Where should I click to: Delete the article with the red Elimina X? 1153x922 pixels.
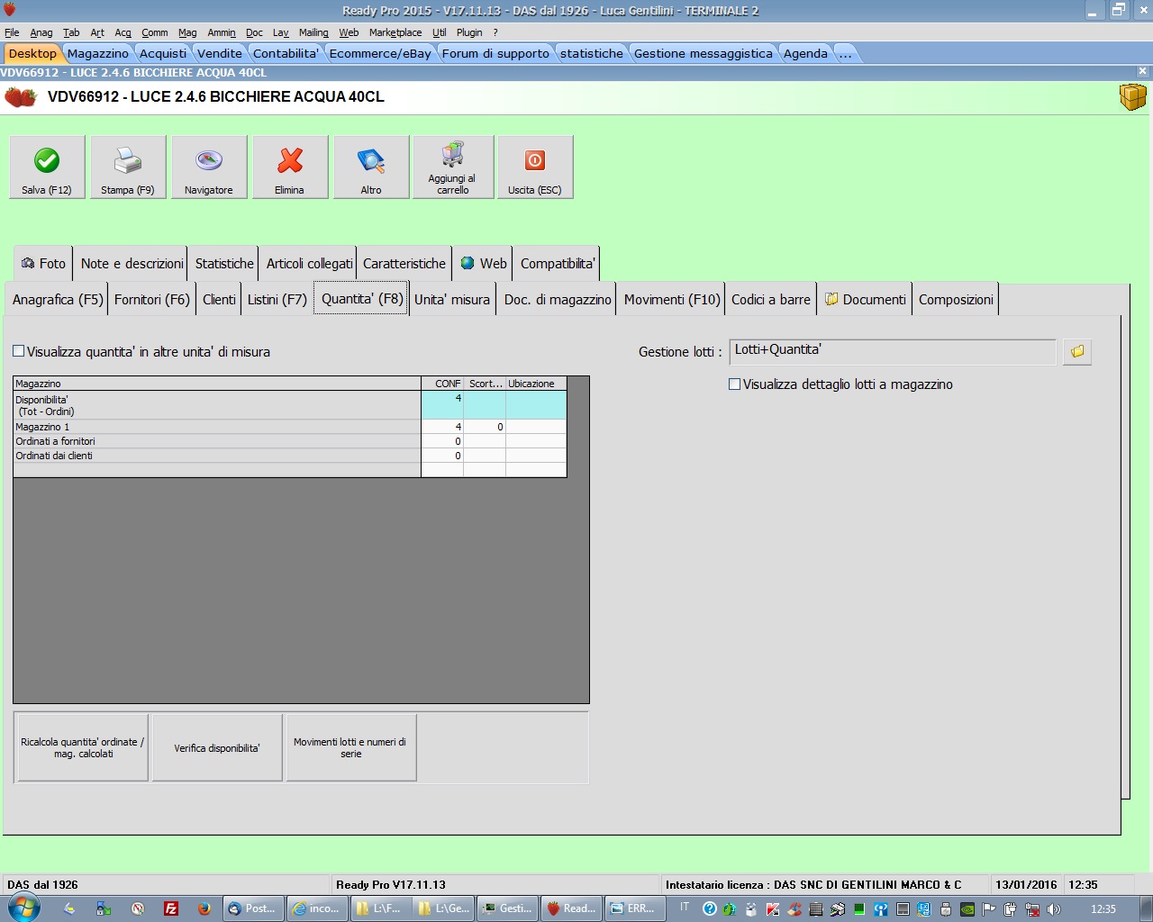coord(290,167)
